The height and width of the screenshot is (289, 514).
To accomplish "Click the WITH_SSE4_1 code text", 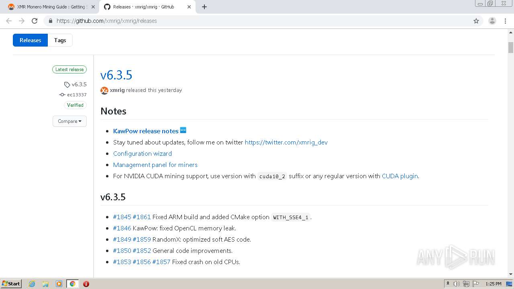I will (x=291, y=217).
